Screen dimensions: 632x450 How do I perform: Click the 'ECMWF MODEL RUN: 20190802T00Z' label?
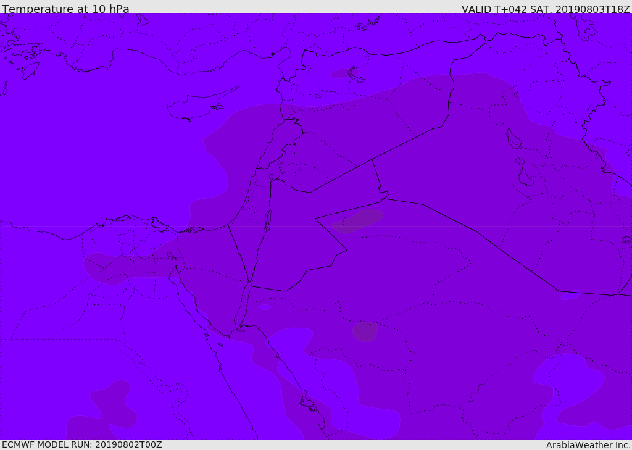[x=82, y=444]
